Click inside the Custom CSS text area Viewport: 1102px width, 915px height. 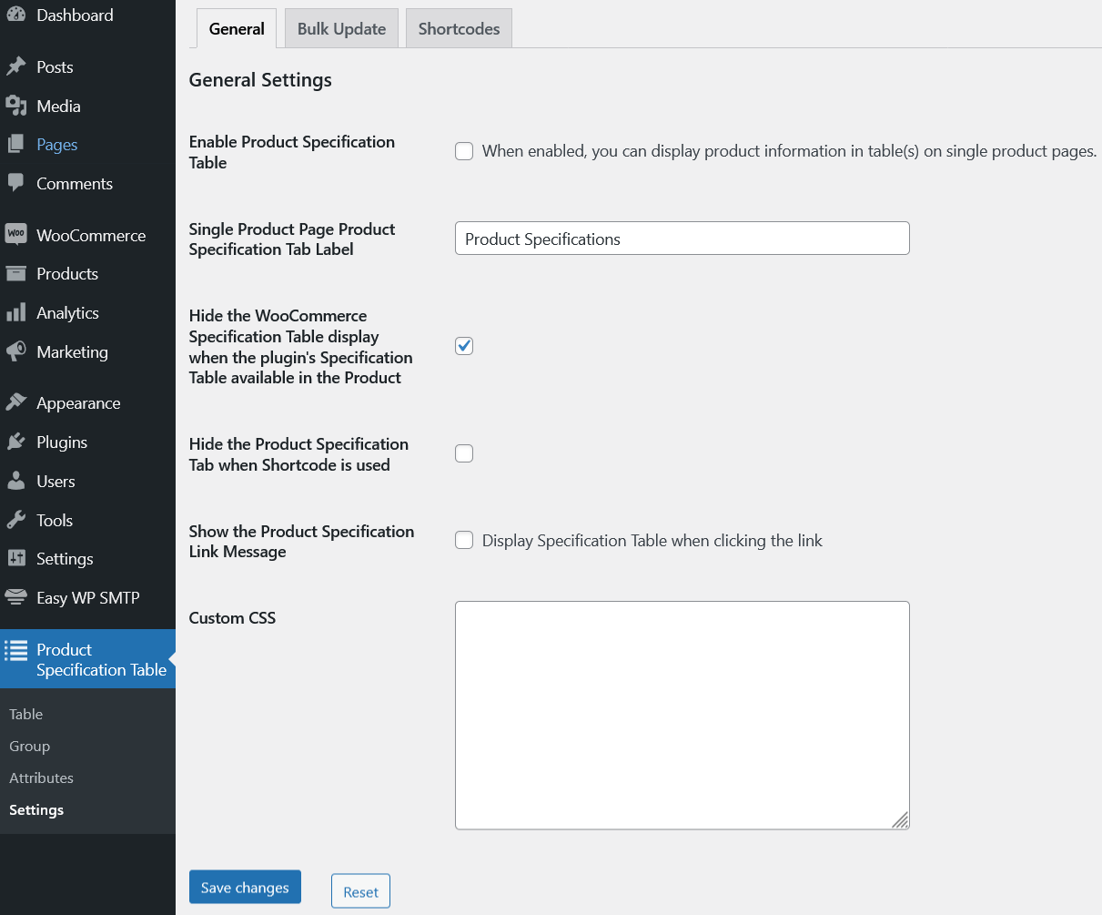(x=681, y=714)
